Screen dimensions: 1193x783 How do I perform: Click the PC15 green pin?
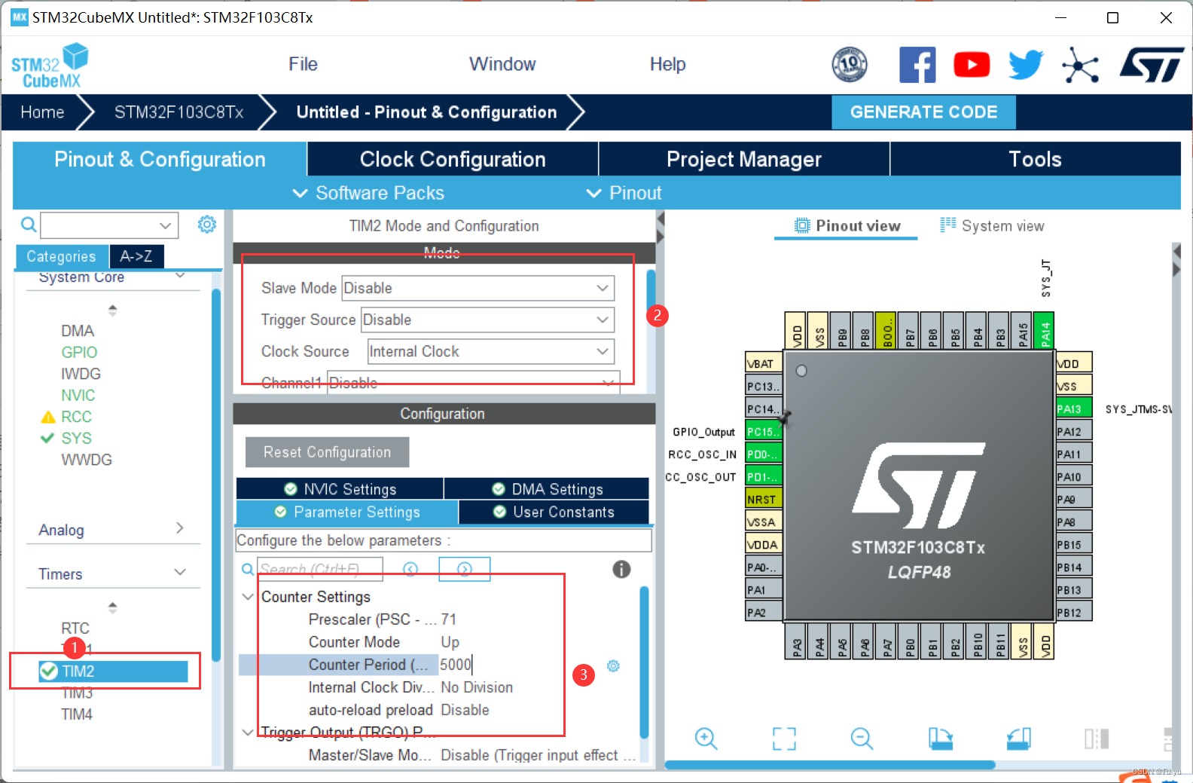tap(764, 432)
